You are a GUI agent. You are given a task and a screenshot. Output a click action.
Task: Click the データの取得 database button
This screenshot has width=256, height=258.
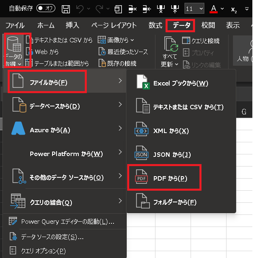pos(14,51)
